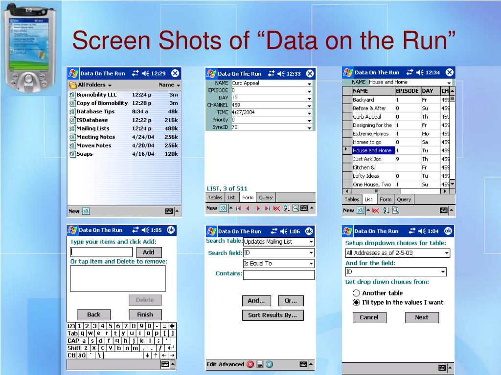The height and width of the screenshot is (375, 501).
Task: Click the Contains text input field
Action: [x=278, y=275]
